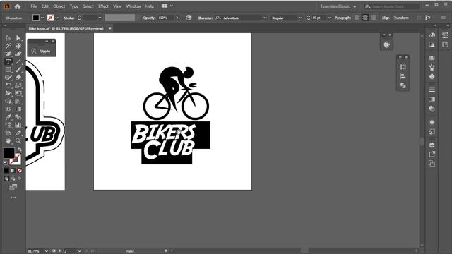Select the Eraser tool
The image size is (452, 254).
click(x=18, y=78)
